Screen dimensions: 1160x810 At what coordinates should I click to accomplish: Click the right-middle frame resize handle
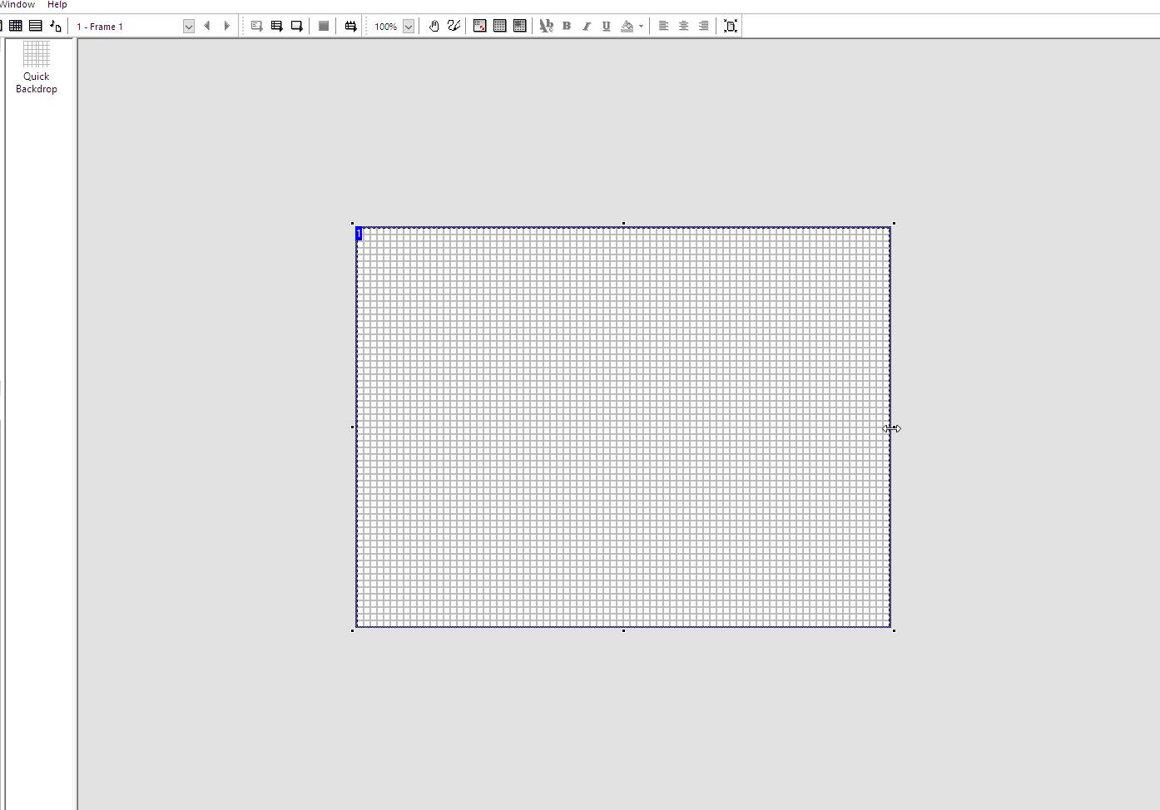pyautogui.click(x=895, y=427)
